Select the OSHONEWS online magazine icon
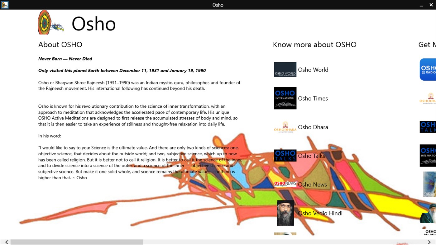This screenshot has height=245, width=436. pos(285,183)
